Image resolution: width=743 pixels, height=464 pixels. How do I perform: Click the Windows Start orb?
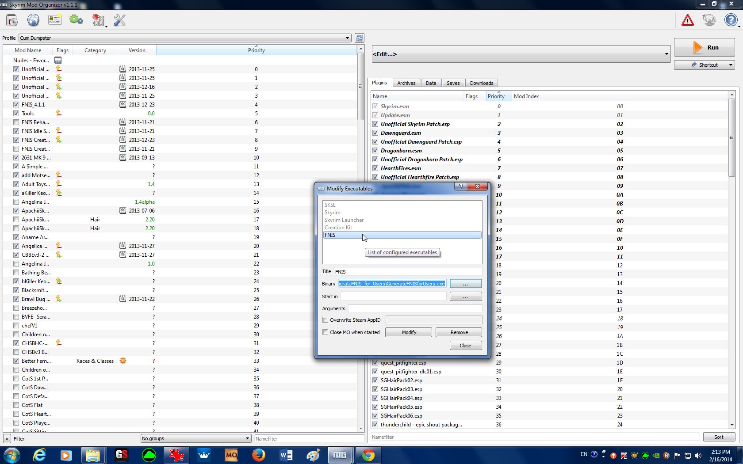[x=12, y=455]
